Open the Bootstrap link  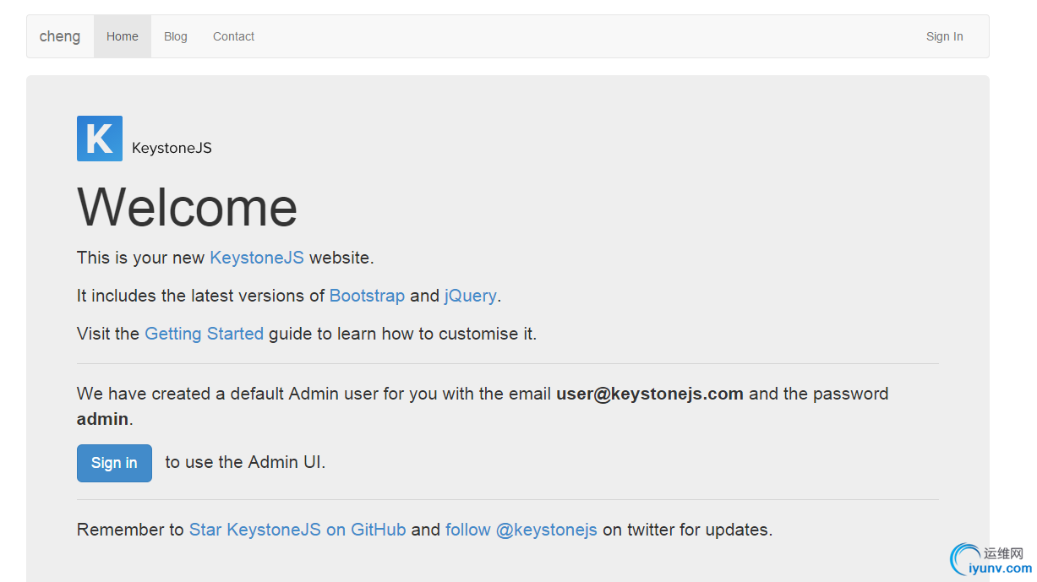367,296
